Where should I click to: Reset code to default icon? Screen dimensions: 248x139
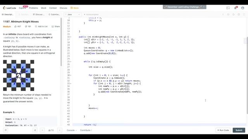point(233,15)
